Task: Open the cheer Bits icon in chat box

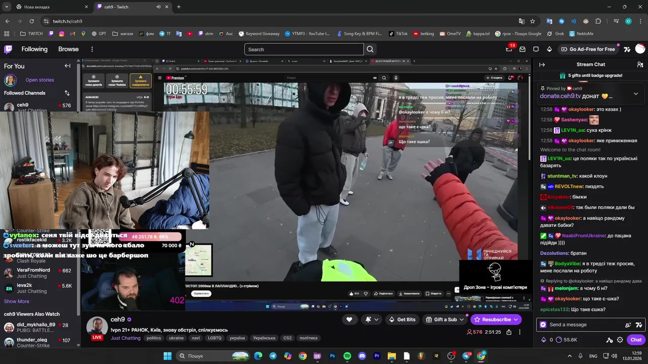Action: 628,325
